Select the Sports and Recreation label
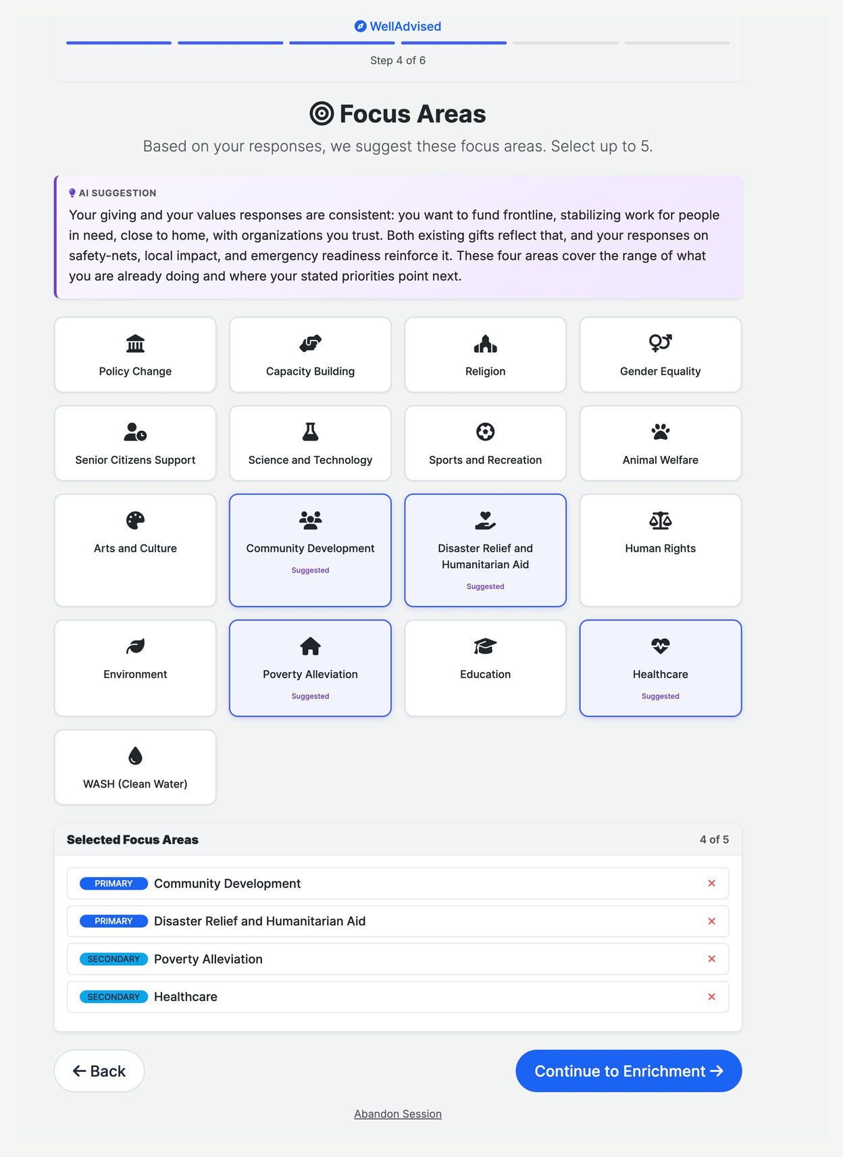This screenshot has width=843, height=1157. [x=485, y=460]
